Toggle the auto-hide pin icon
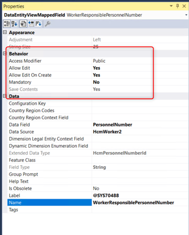189x235 pixels. (177, 6)
